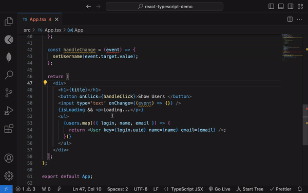Click the User component tag on line 54
This screenshot has height=193, width=308.
pos(95,130)
